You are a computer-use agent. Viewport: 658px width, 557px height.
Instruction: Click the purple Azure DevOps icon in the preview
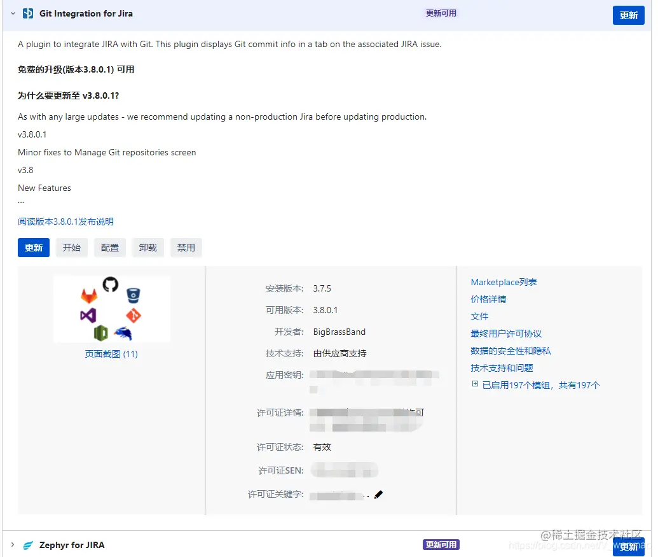(88, 316)
